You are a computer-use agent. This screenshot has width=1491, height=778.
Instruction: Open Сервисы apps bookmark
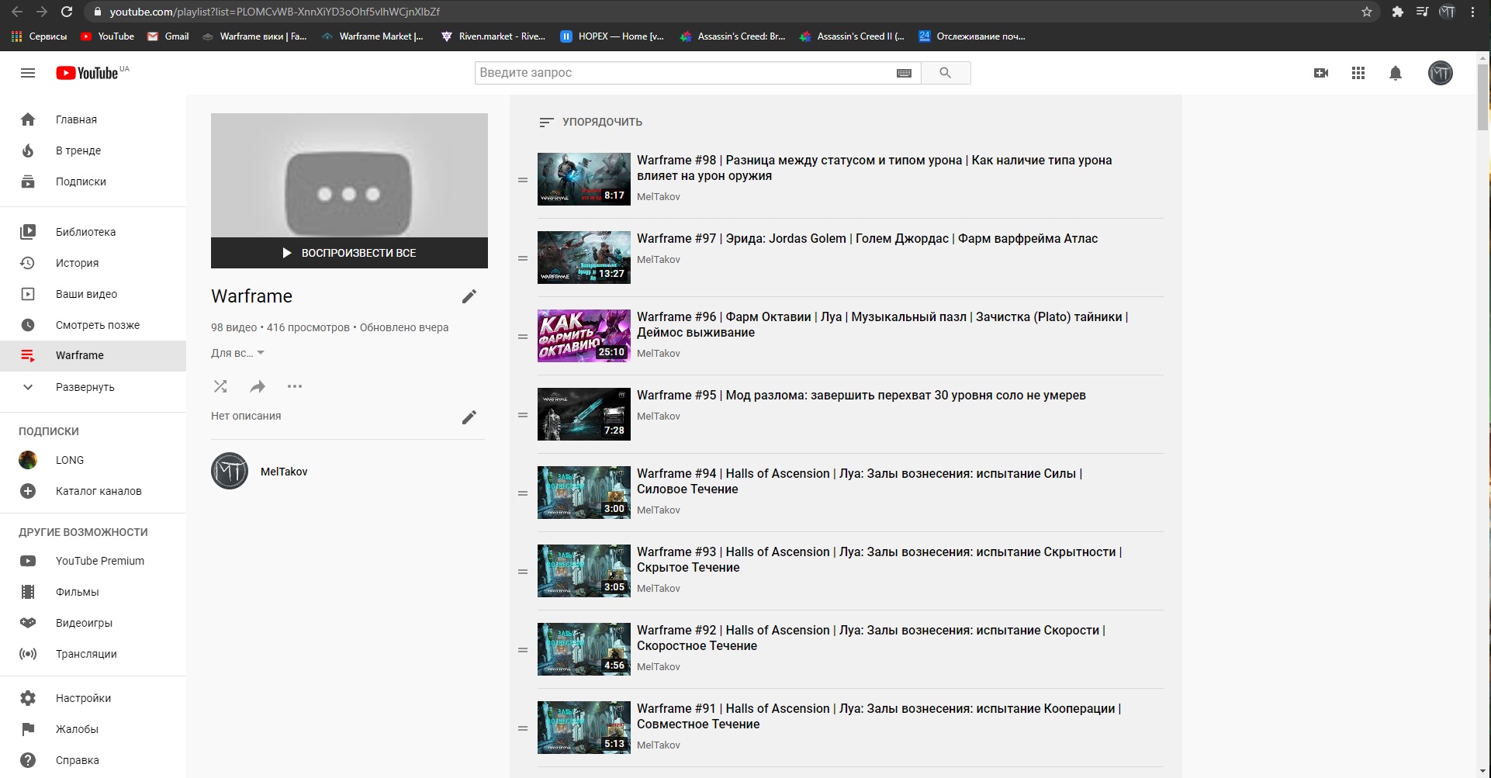pos(40,36)
